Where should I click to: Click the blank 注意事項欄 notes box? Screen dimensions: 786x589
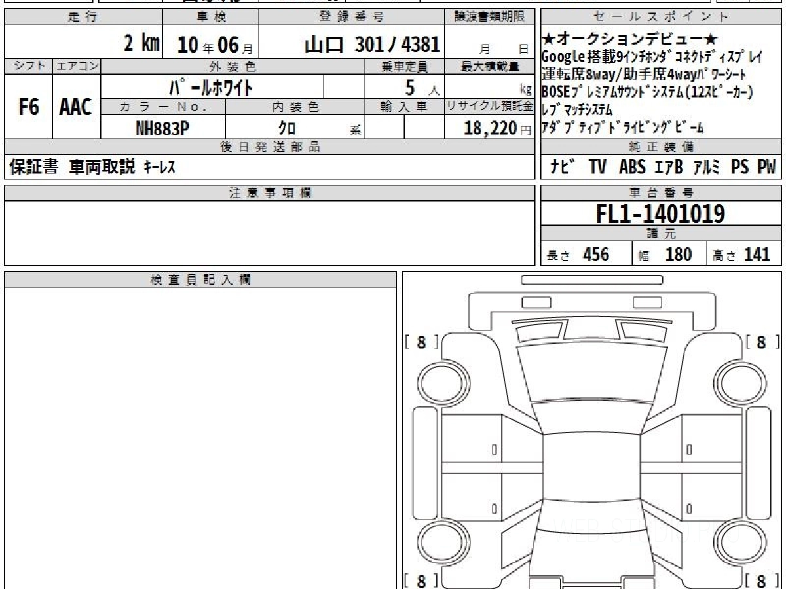(x=270, y=232)
